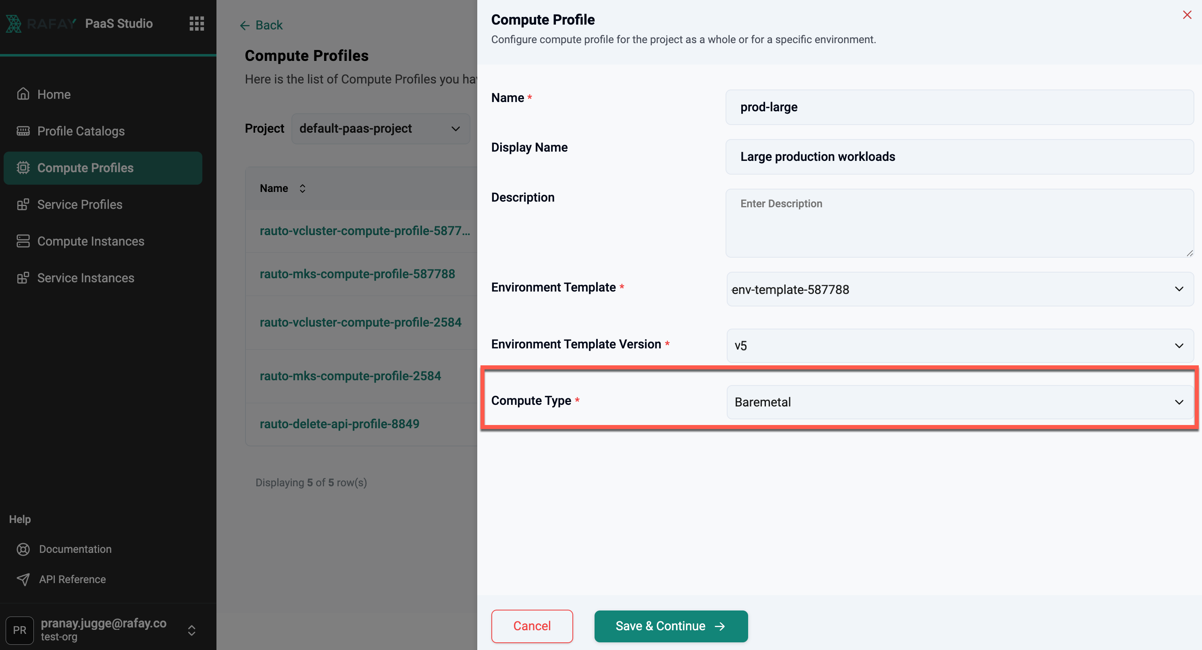Click Save & Continue button
This screenshot has height=650, width=1202.
tap(670, 626)
